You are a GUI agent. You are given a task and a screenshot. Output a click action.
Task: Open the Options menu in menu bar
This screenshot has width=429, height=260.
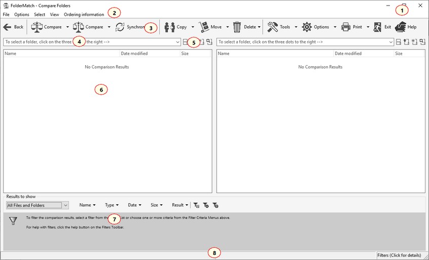click(x=22, y=15)
